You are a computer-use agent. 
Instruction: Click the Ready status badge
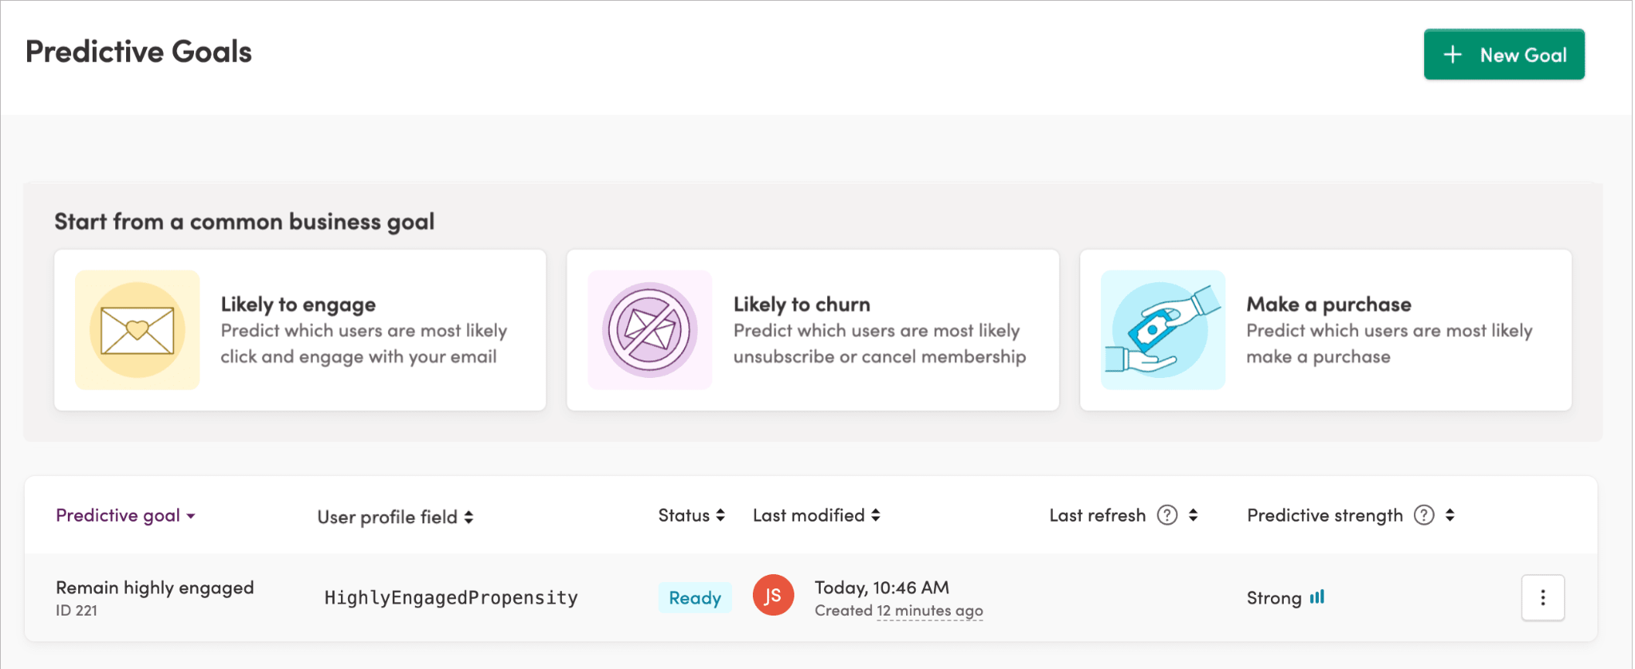pos(695,597)
